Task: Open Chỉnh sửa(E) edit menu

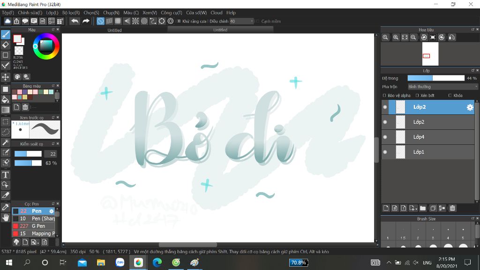Action: pos(30,13)
